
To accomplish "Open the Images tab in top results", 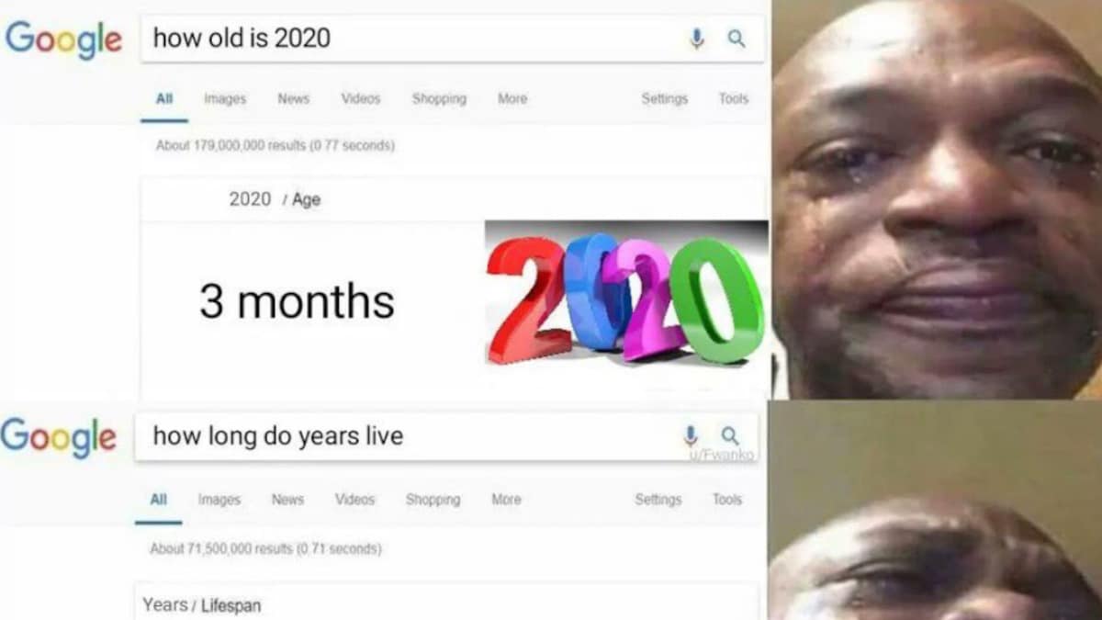I will click(225, 99).
